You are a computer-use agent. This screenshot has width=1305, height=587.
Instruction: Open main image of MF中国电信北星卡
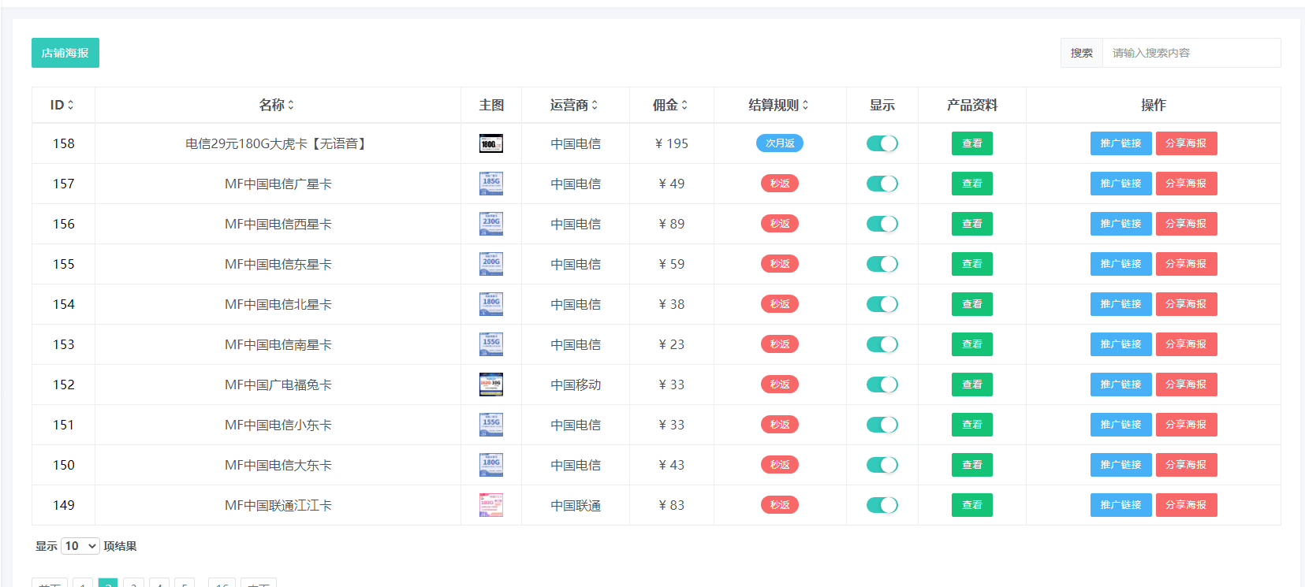click(491, 304)
